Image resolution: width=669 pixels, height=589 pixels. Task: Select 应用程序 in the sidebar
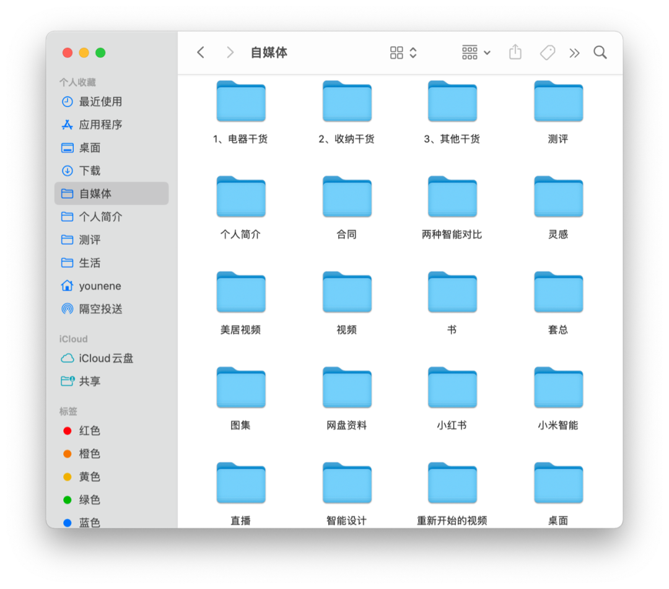tap(111, 124)
